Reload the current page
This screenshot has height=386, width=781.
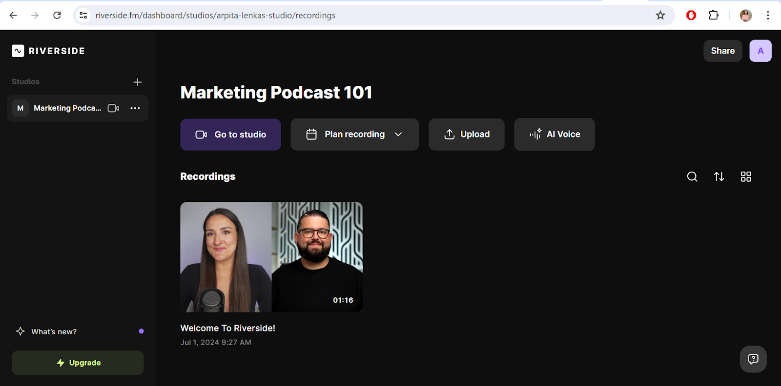pos(57,16)
